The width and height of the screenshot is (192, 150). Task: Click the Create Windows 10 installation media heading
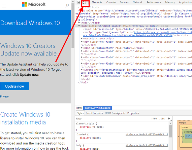25,118
